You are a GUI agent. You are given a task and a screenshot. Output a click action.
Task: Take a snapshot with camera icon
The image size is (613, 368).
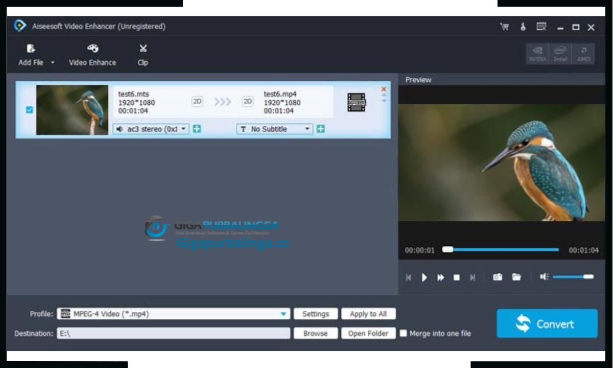498,277
